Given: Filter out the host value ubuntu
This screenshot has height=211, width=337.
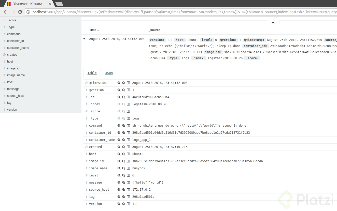Looking at the screenshot, I should (124, 154).
